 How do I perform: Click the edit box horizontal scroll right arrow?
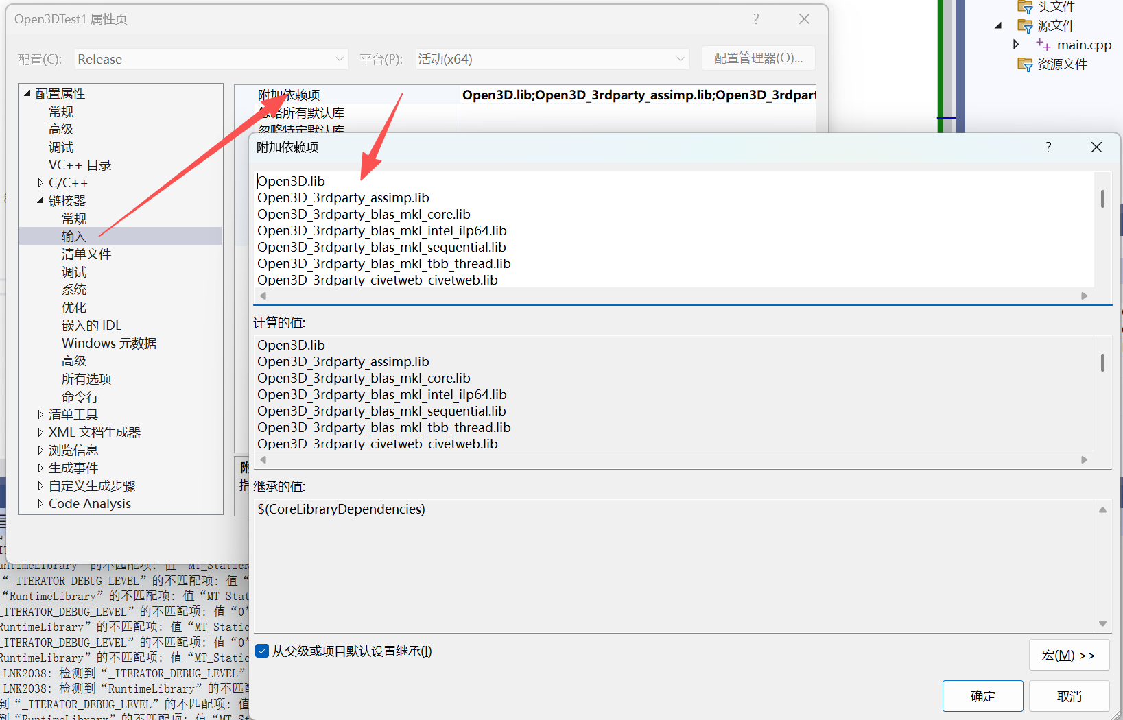point(1084,296)
